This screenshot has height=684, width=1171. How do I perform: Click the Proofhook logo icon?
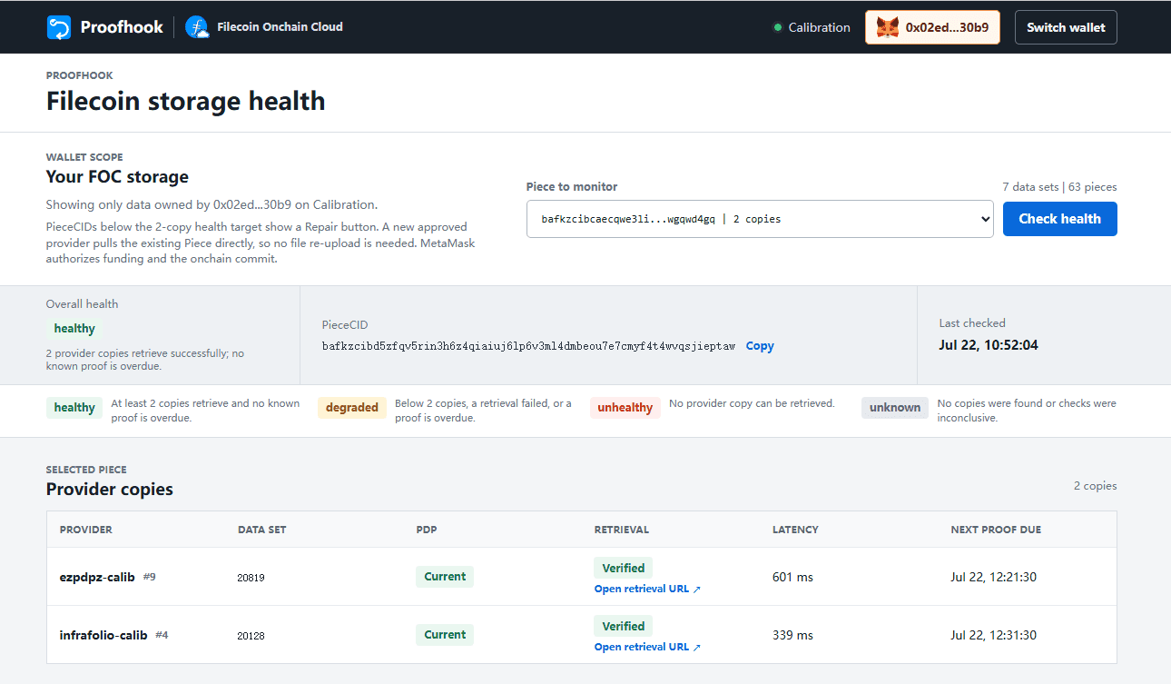pos(59,27)
